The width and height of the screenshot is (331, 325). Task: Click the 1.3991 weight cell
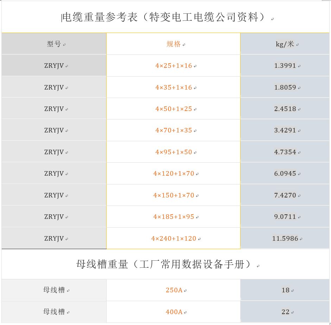[x=285, y=66]
